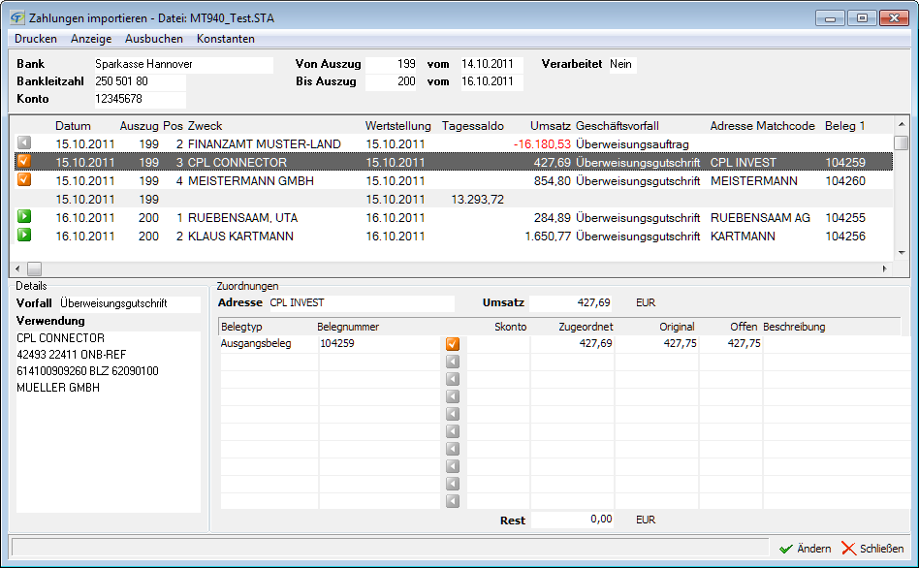Click the Adresse field containing CPL INVEST
This screenshot has height=568, width=919.
pyautogui.click(x=360, y=303)
